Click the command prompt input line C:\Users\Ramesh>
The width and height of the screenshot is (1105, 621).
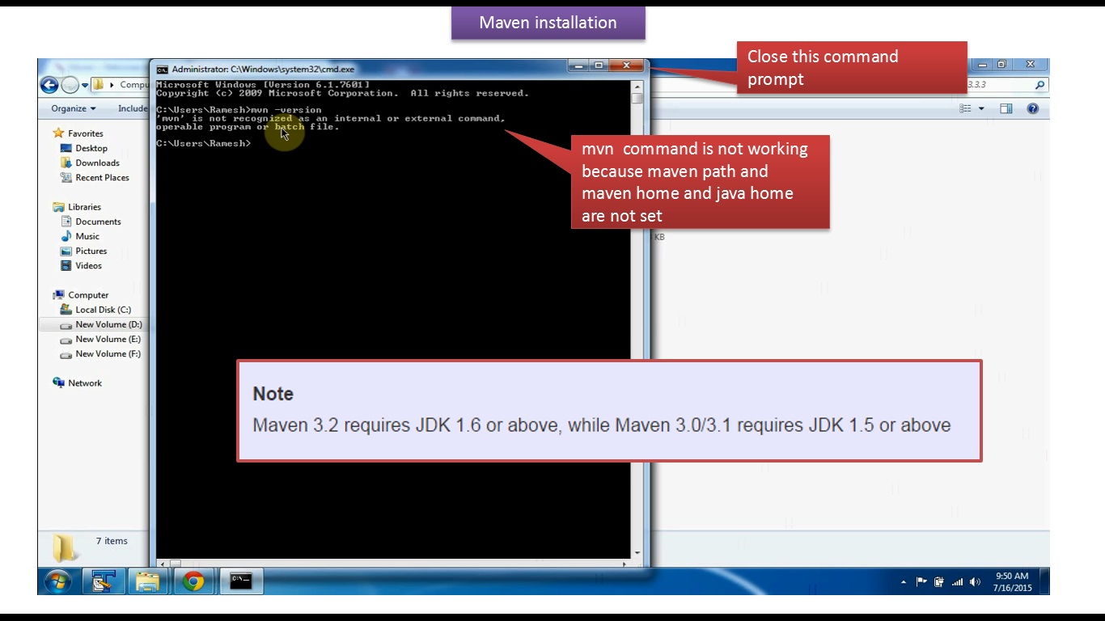pyautogui.click(x=204, y=143)
